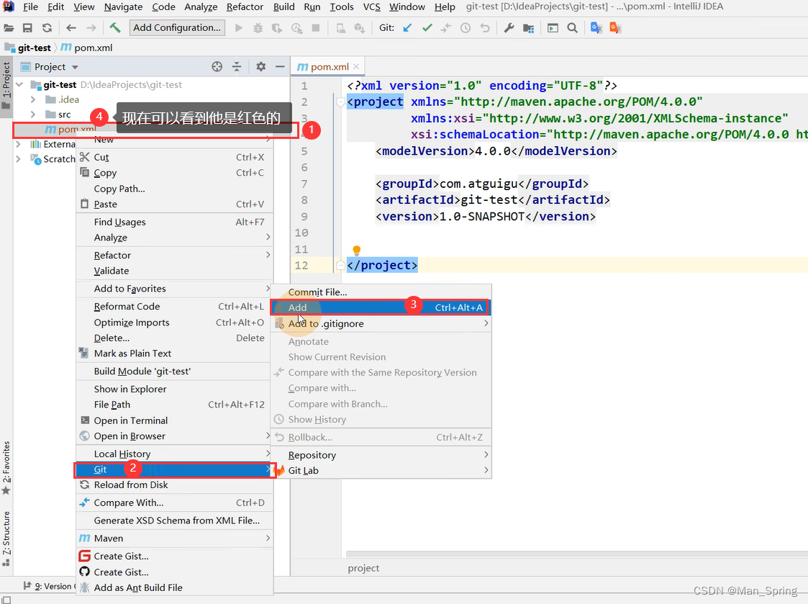Select Copy Path… option
Image resolution: width=808 pixels, height=604 pixels.
[174, 189]
